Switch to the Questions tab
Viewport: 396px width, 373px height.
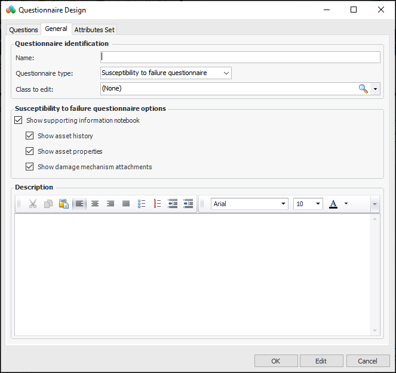click(x=23, y=30)
